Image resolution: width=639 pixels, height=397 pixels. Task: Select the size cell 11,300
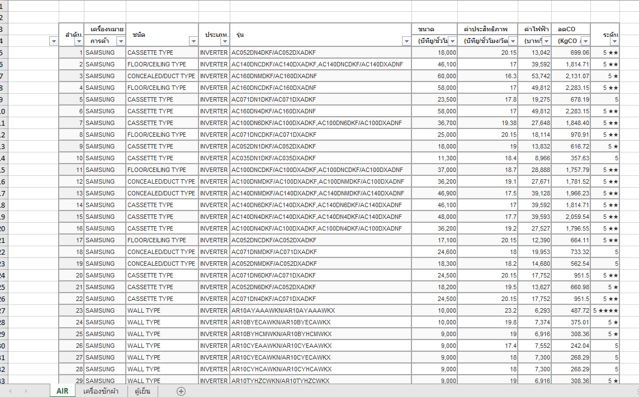[434, 159]
